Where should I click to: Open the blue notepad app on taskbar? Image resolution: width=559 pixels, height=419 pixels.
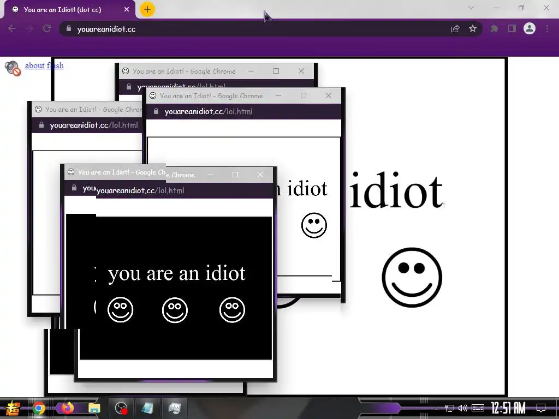tap(147, 408)
